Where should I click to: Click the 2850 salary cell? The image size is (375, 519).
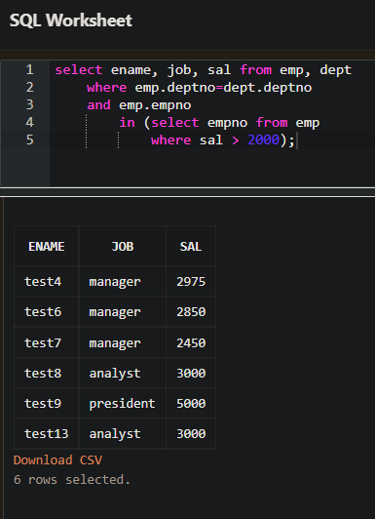[x=191, y=312]
